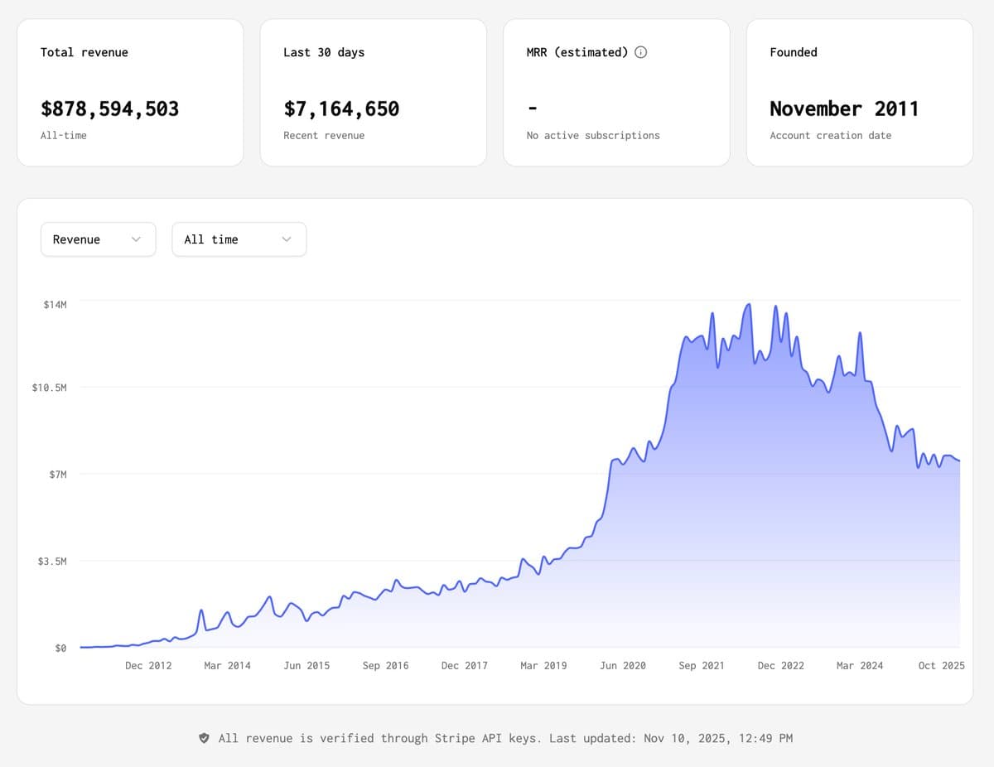This screenshot has height=767, width=994.
Task: Click the Mar 2014 x-axis label
Action: (x=227, y=665)
